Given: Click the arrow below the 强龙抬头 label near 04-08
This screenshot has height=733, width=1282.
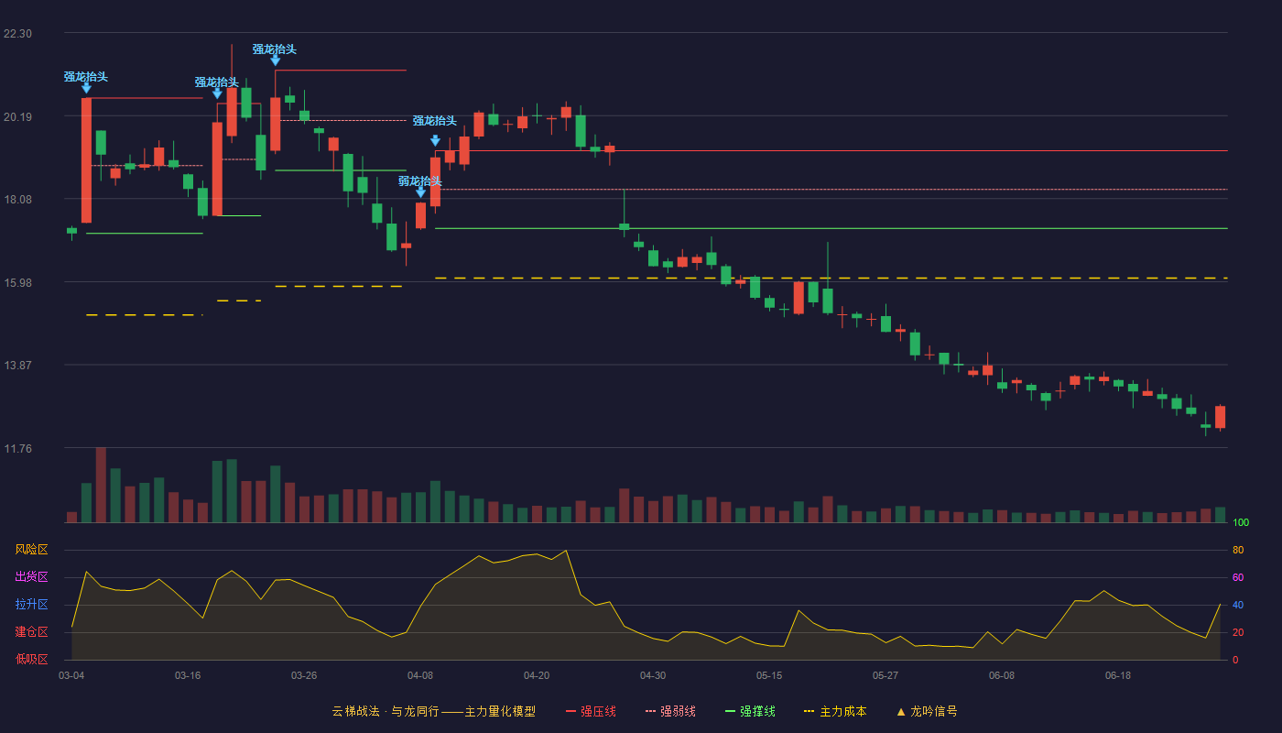Looking at the screenshot, I should coord(435,141).
